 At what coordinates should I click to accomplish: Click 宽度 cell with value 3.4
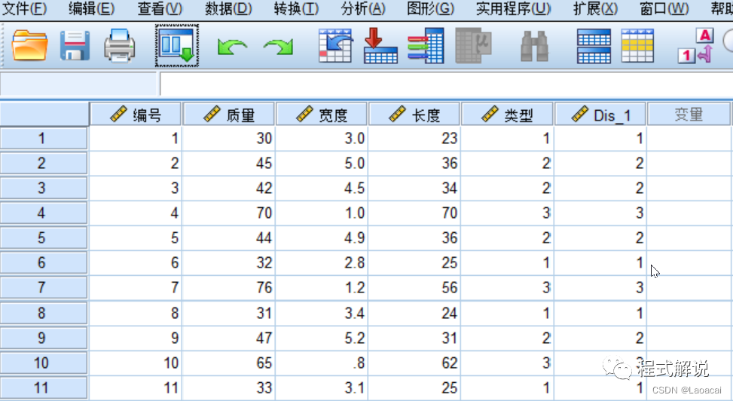pyautogui.click(x=322, y=313)
